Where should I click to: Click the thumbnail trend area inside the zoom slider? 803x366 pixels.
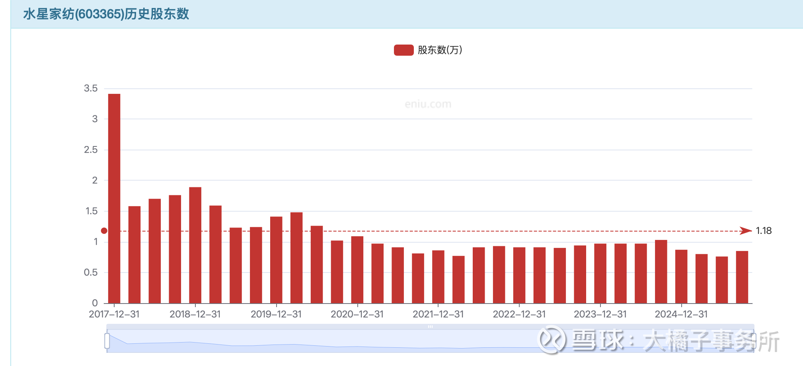pyautogui.click(x=430, y=341)
